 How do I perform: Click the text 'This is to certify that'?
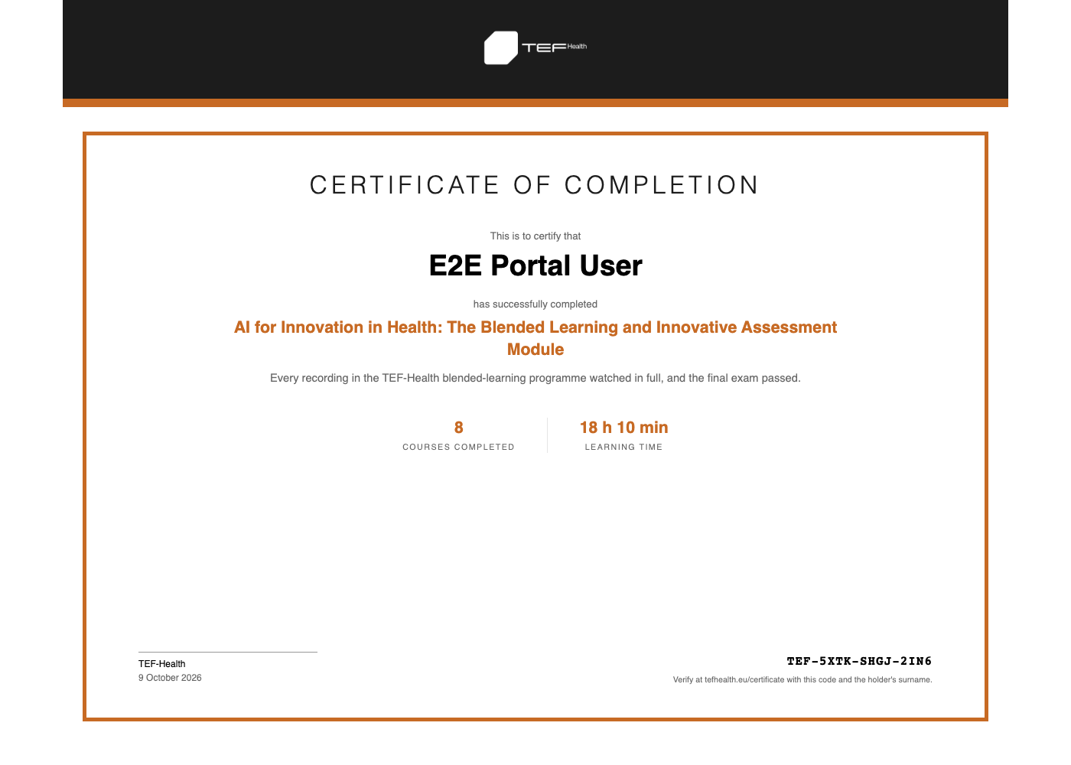pyautogui.click(x=535, y=236)
